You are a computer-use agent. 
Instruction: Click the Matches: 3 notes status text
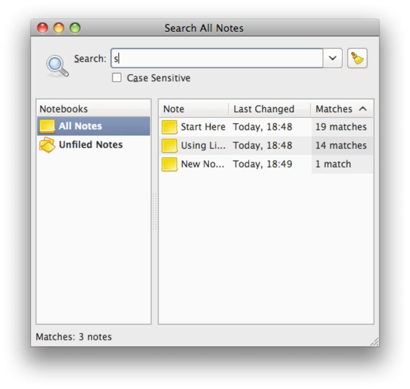point(74,337)
